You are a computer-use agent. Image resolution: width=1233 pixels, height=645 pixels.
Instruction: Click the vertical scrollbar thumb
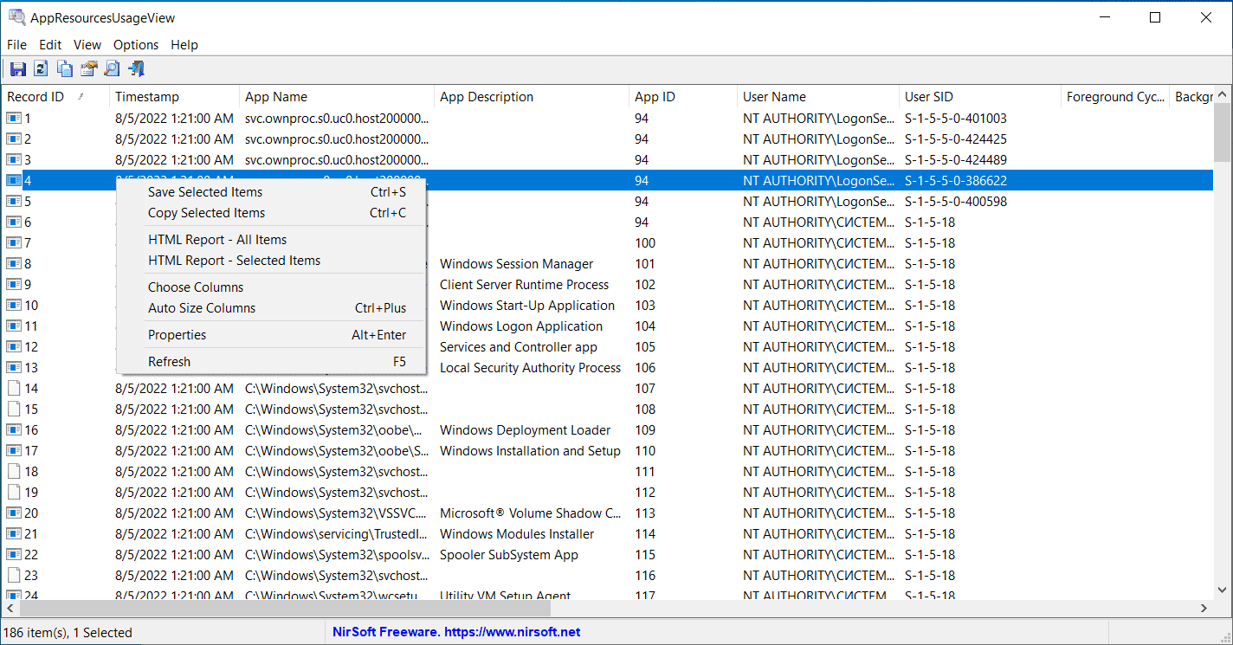tap(1222, 132)
